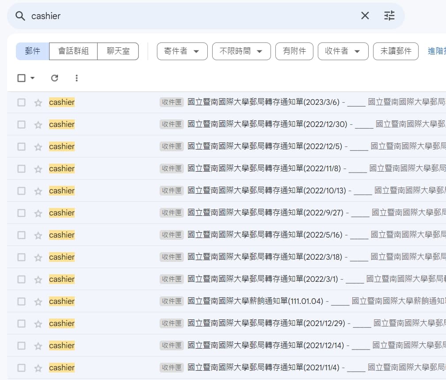Refresh the mail list

pos(55,78)
